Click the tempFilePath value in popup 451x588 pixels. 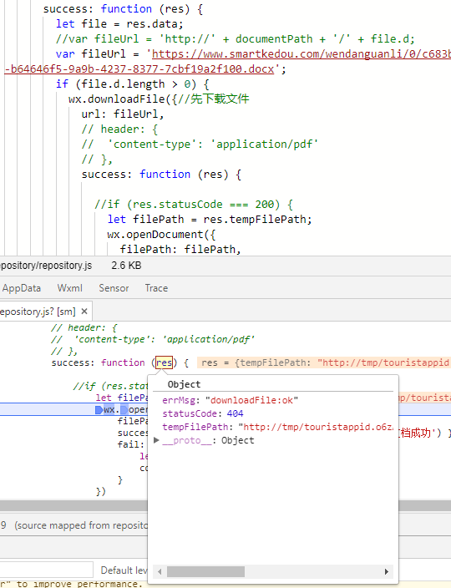(316, 427)
